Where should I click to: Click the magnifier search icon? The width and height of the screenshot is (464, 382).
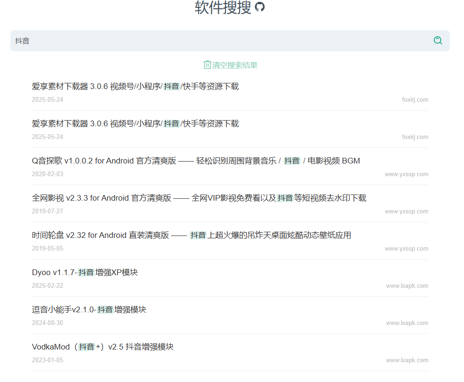tap(438, 41)
